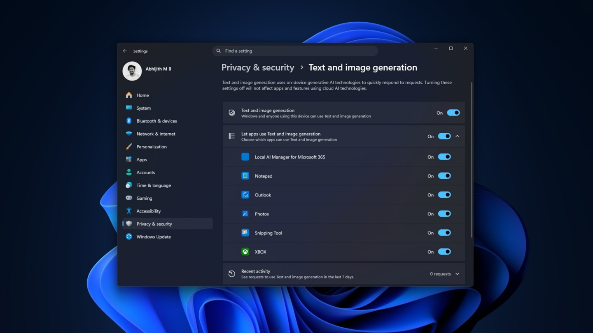
Task: Click the Windows Update sync icon
Action: click(x=129, y=237)
